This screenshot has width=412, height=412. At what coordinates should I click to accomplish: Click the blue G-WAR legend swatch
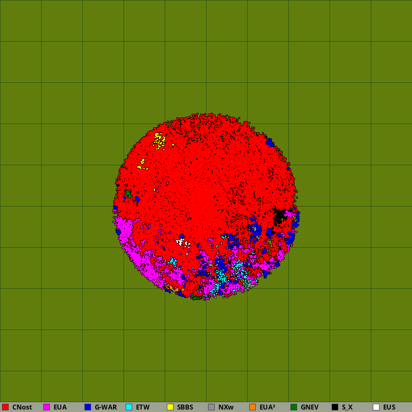click(88, 407)
